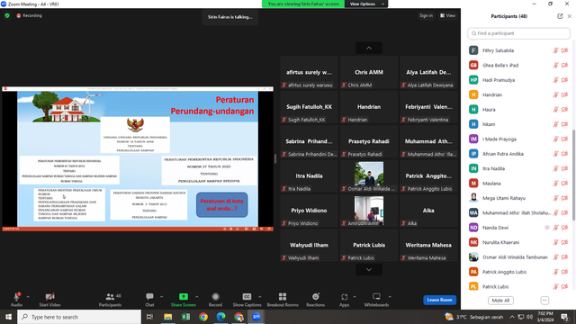Select Ikhsan Putra Andika in participant list

pos(518,154)
